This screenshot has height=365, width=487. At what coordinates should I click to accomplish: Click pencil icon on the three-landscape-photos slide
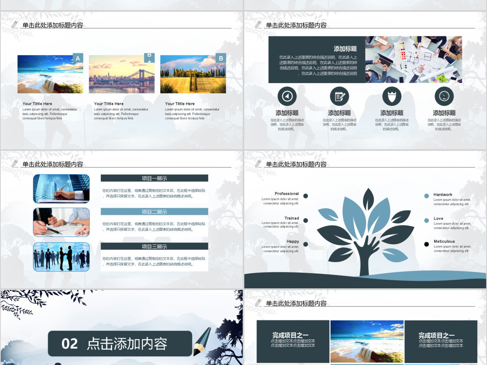tap(15, 24)
